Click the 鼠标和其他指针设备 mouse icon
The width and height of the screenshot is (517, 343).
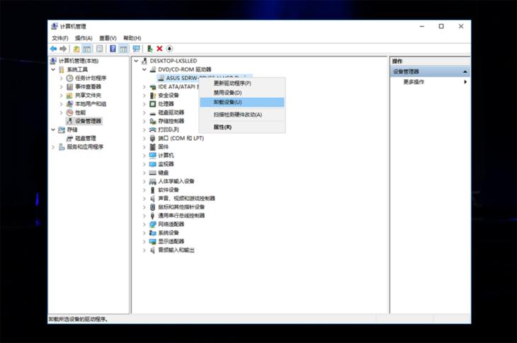[x=153, y=207]
